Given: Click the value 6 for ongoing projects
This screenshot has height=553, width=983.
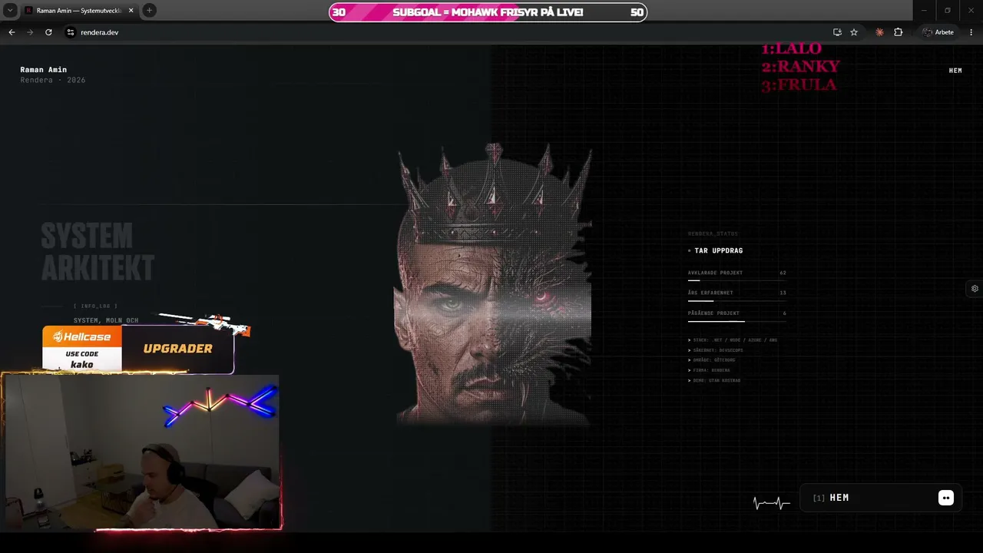Looking at the screenshot, I should tap(785, 313).
